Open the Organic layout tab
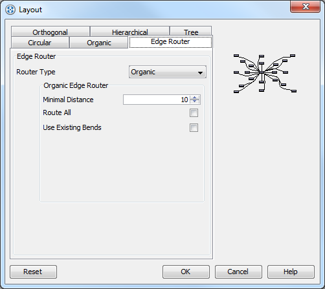325x289 pixels. point(99,43)
